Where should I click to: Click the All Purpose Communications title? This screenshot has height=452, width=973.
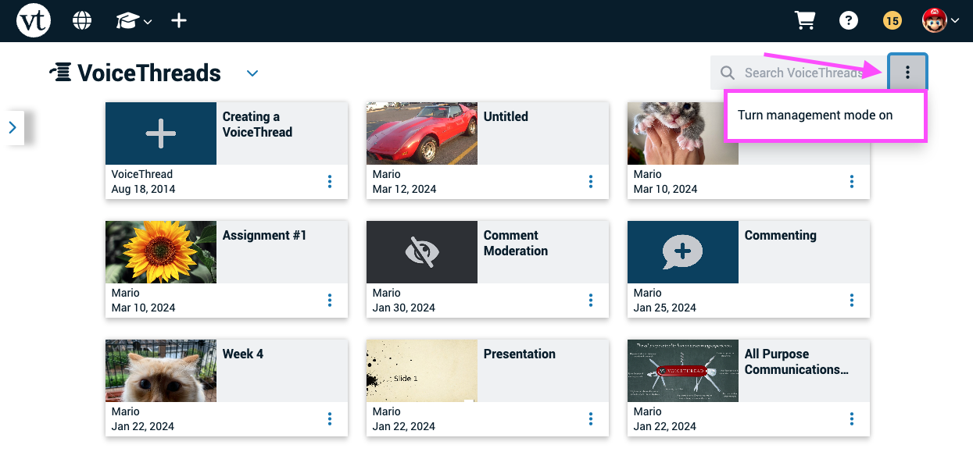coord(796,361)
